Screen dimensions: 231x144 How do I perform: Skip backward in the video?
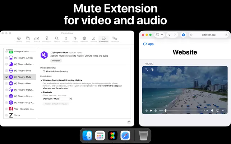[x=147, y=110]
